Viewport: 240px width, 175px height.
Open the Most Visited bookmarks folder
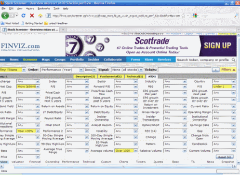[x=10, y=23]
